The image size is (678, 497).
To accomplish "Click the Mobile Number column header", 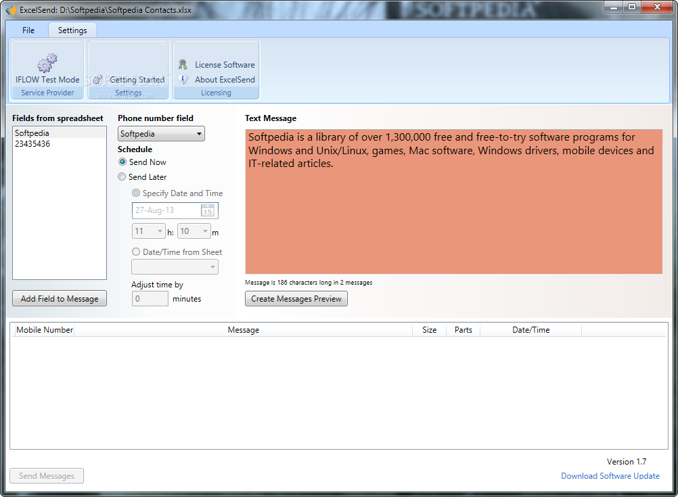I will (45, 330).
